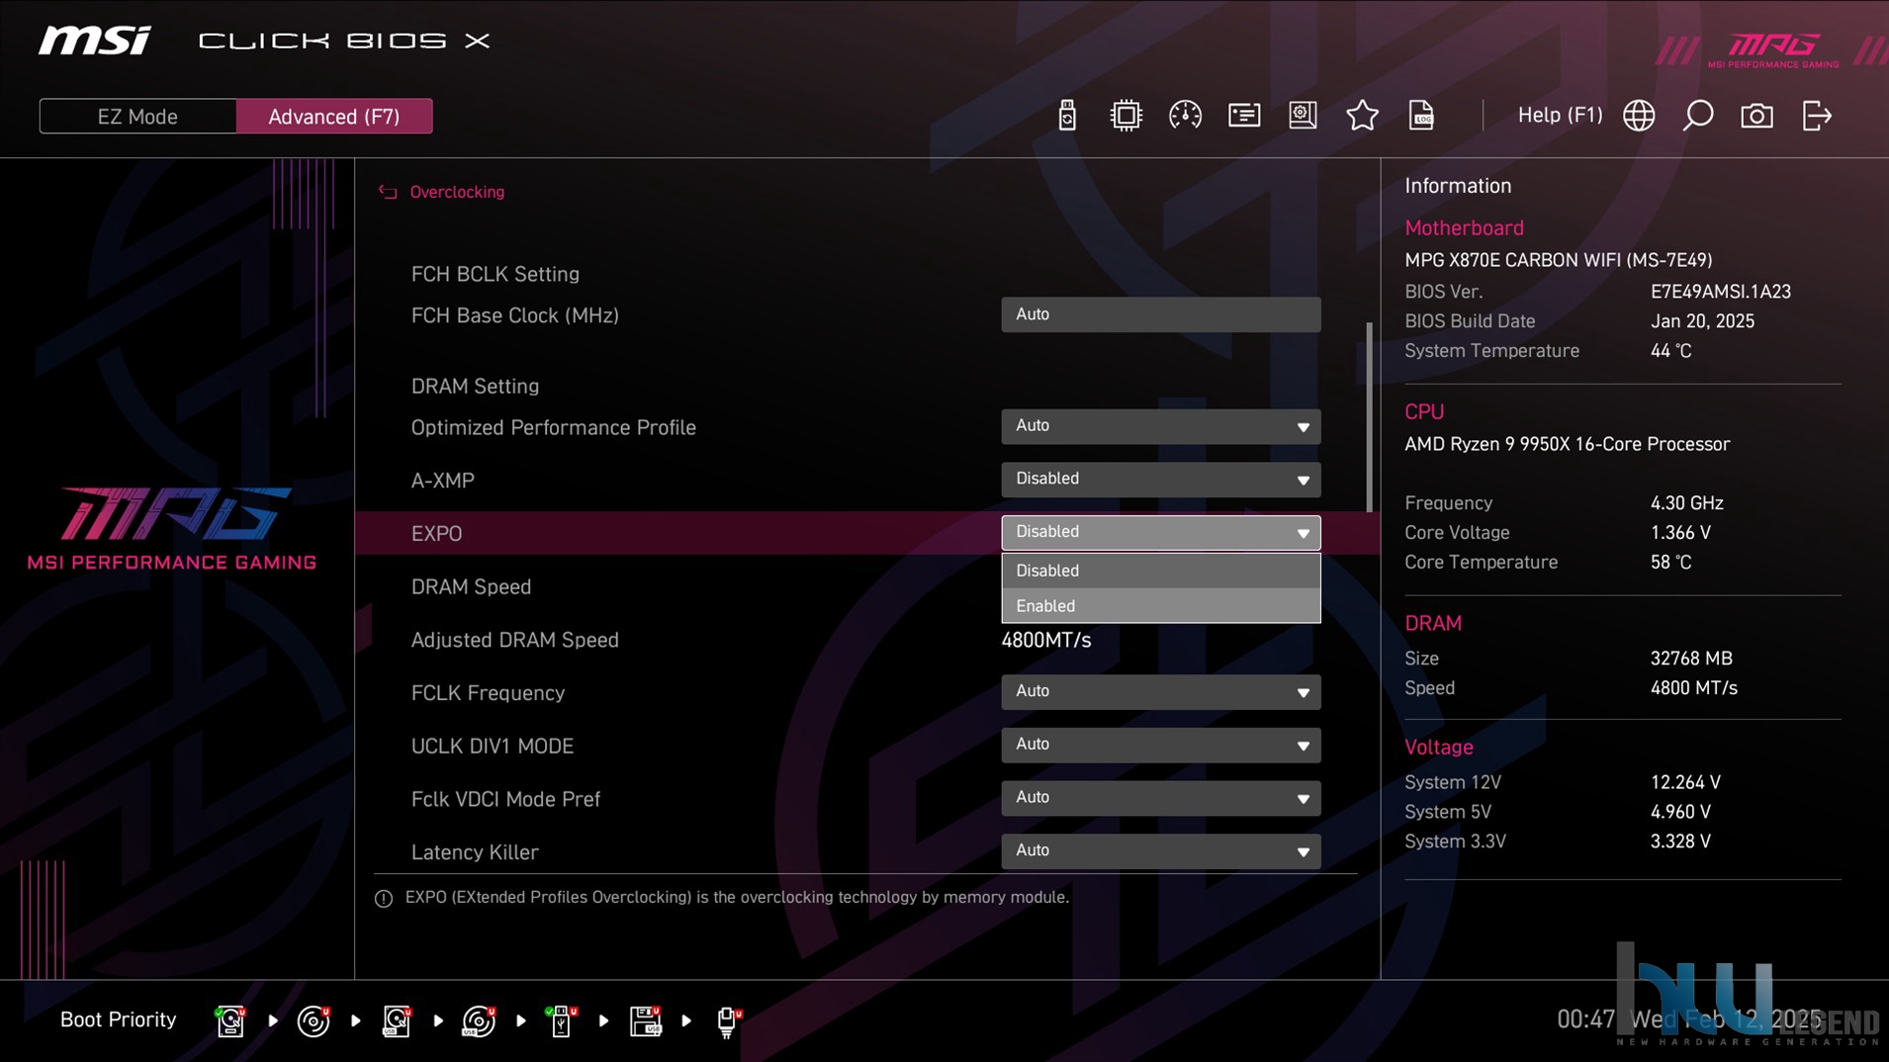Select the USB optical drive boot icon

pos(479,1020)
